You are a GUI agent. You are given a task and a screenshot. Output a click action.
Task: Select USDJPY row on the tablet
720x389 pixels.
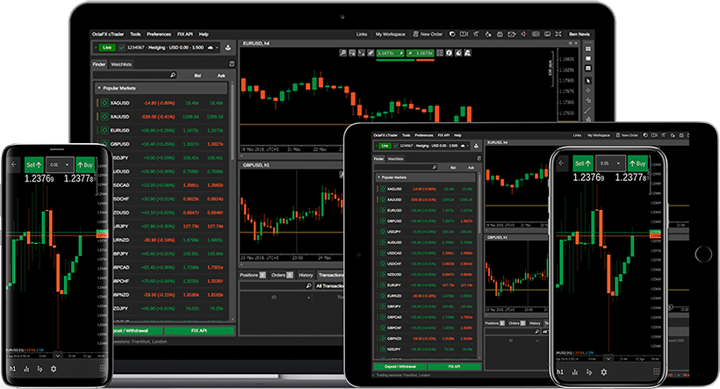point(426,232)
